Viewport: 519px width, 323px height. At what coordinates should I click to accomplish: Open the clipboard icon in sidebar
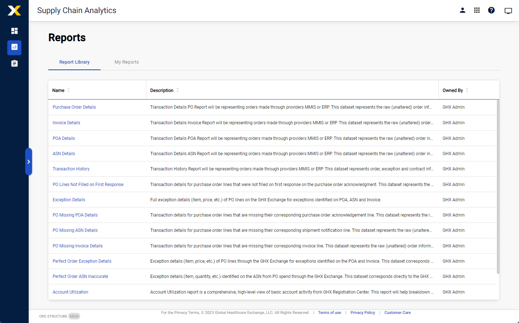(x=15, y=64)
